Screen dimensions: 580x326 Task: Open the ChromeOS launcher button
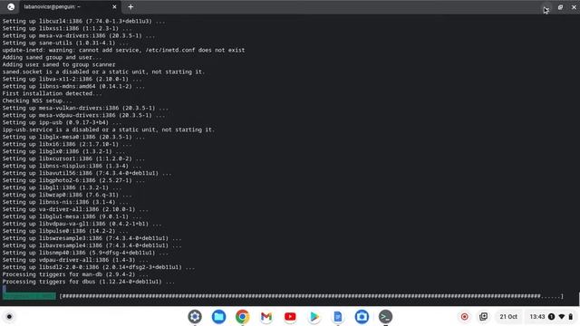[x=9, y=317]
